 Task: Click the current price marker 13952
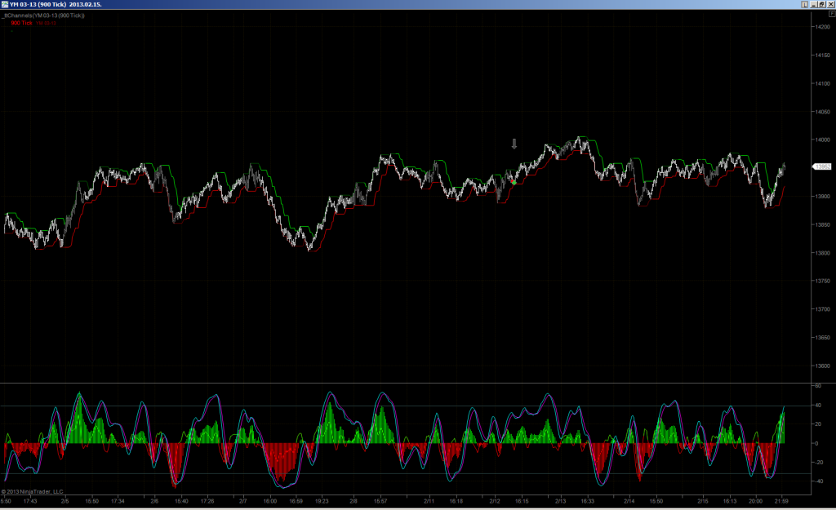point(821,166)
